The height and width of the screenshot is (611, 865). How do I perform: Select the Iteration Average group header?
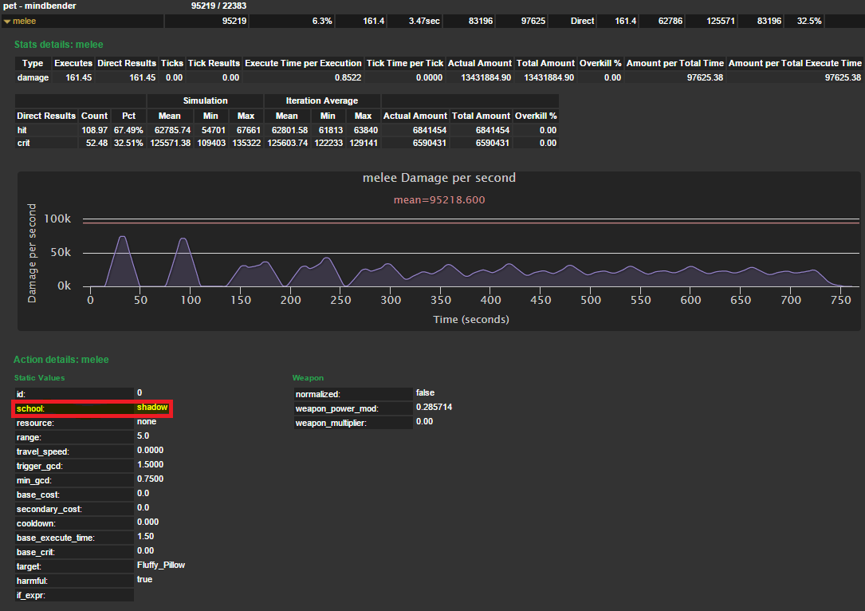[322, 101]
